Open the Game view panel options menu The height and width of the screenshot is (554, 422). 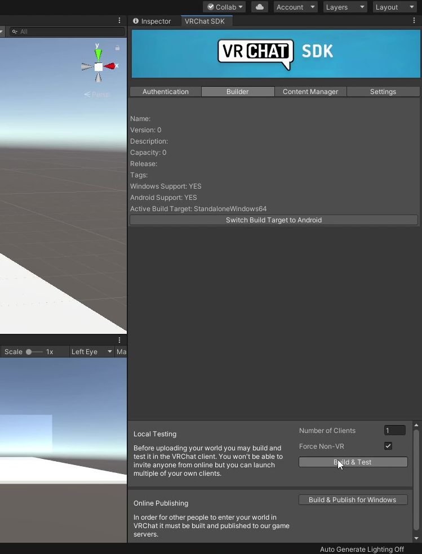pos(119,340)
